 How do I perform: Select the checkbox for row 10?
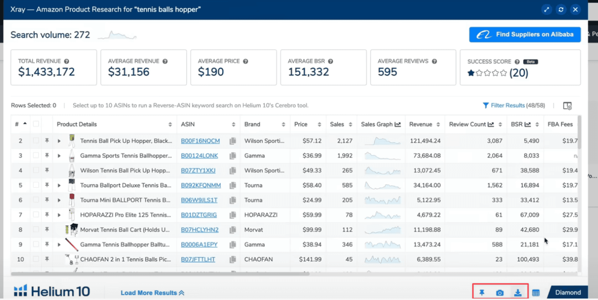pos(36,259)
